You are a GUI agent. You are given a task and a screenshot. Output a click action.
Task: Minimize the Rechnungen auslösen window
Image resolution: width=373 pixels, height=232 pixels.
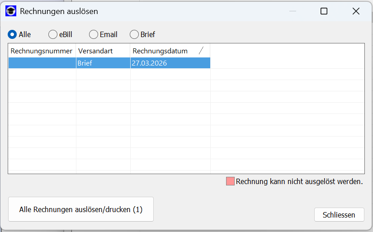point(293,11)
